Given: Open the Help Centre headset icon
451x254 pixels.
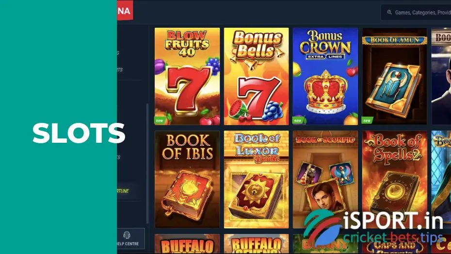Looking at the screenshot, I should [x=127, y=235].
